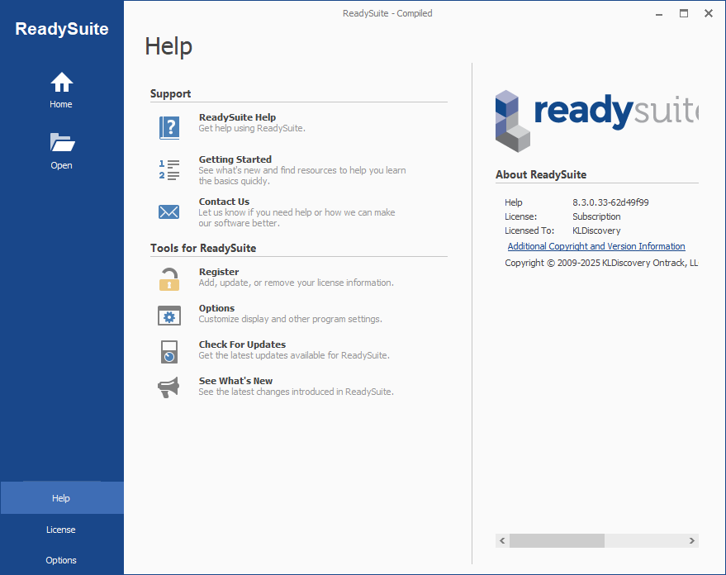Switch to the Options section tab

point(61,559)
